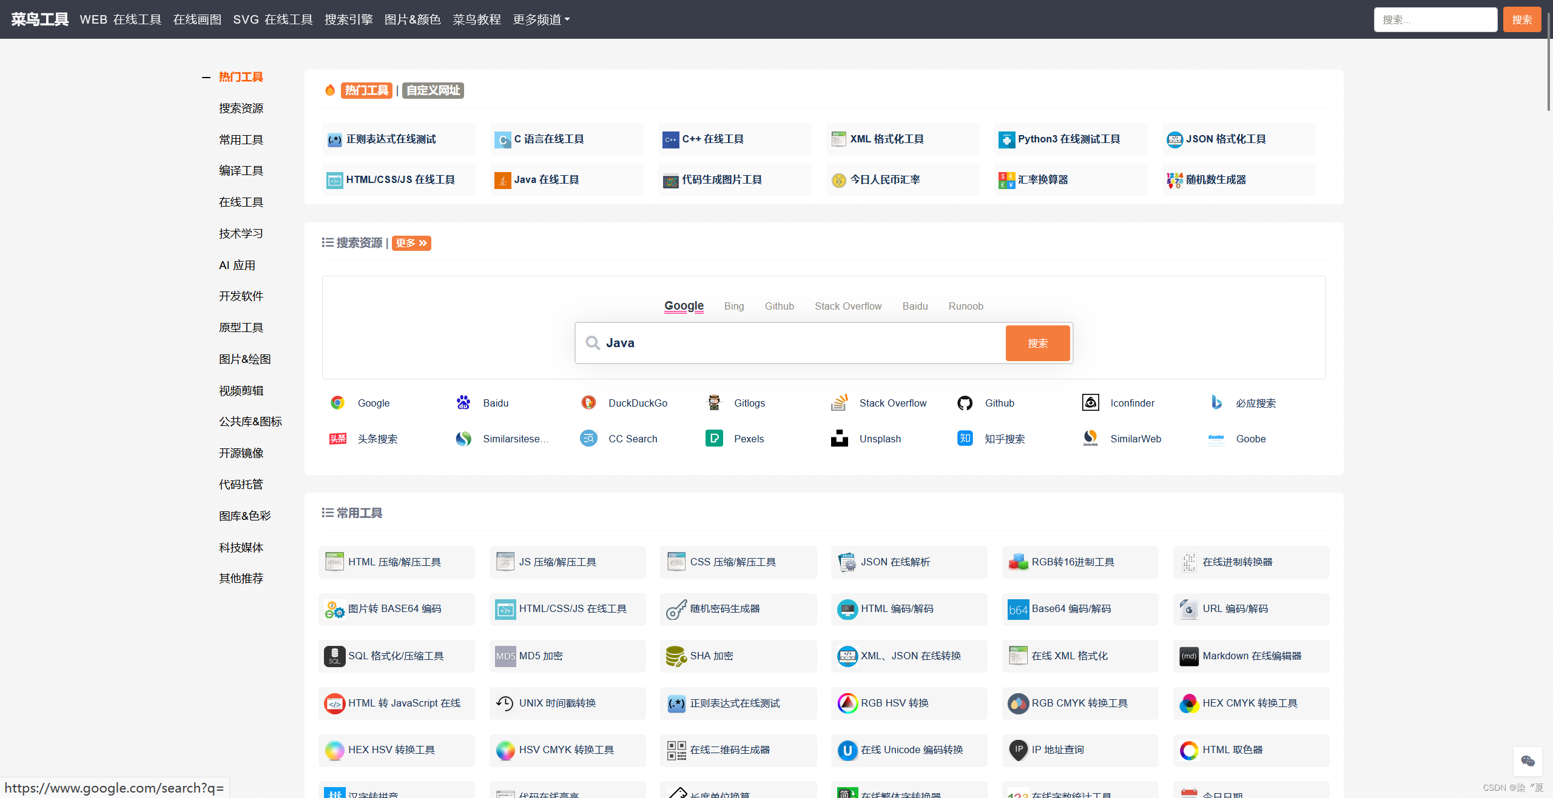This screenshot has width=1553, height=798.
Task: Click the Google search tab
Action: [x=684, y=305]
